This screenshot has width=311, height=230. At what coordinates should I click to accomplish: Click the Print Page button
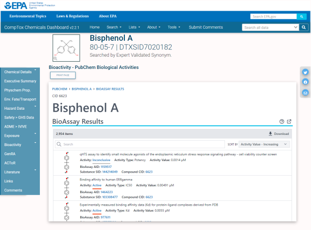(62, 75)
